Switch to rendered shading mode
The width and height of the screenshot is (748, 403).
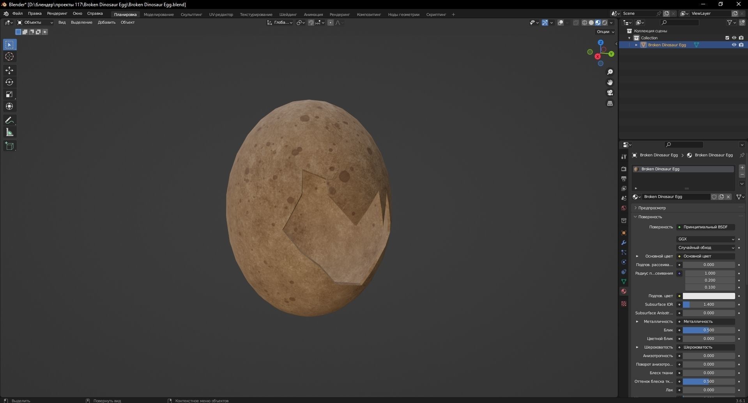click(604, 23)
